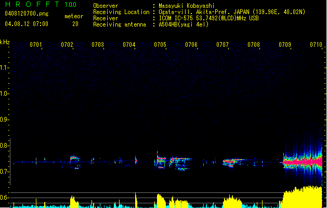Click the meteor echo burst at 0705
The height and width of the screenshot is (208, 327).
pos(161,160)
